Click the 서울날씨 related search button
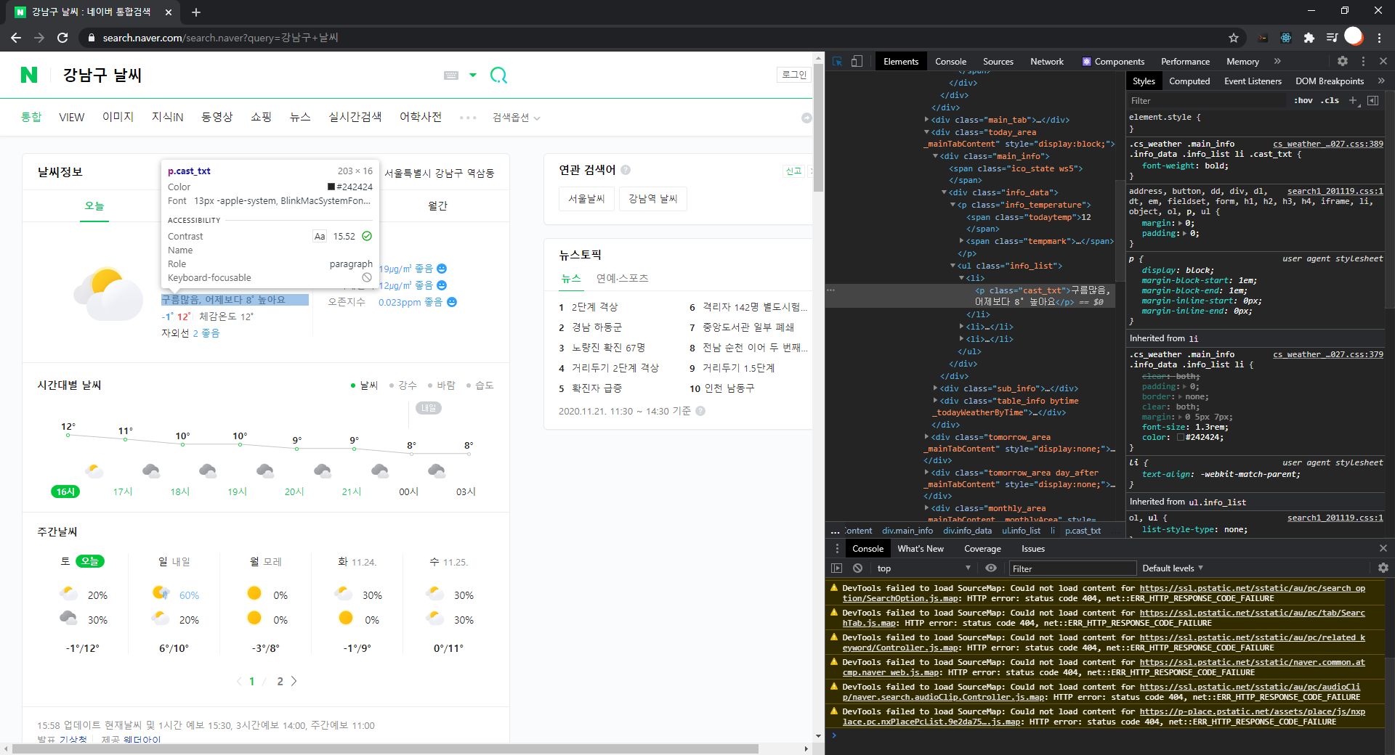1395x755 pixels. 586,199
